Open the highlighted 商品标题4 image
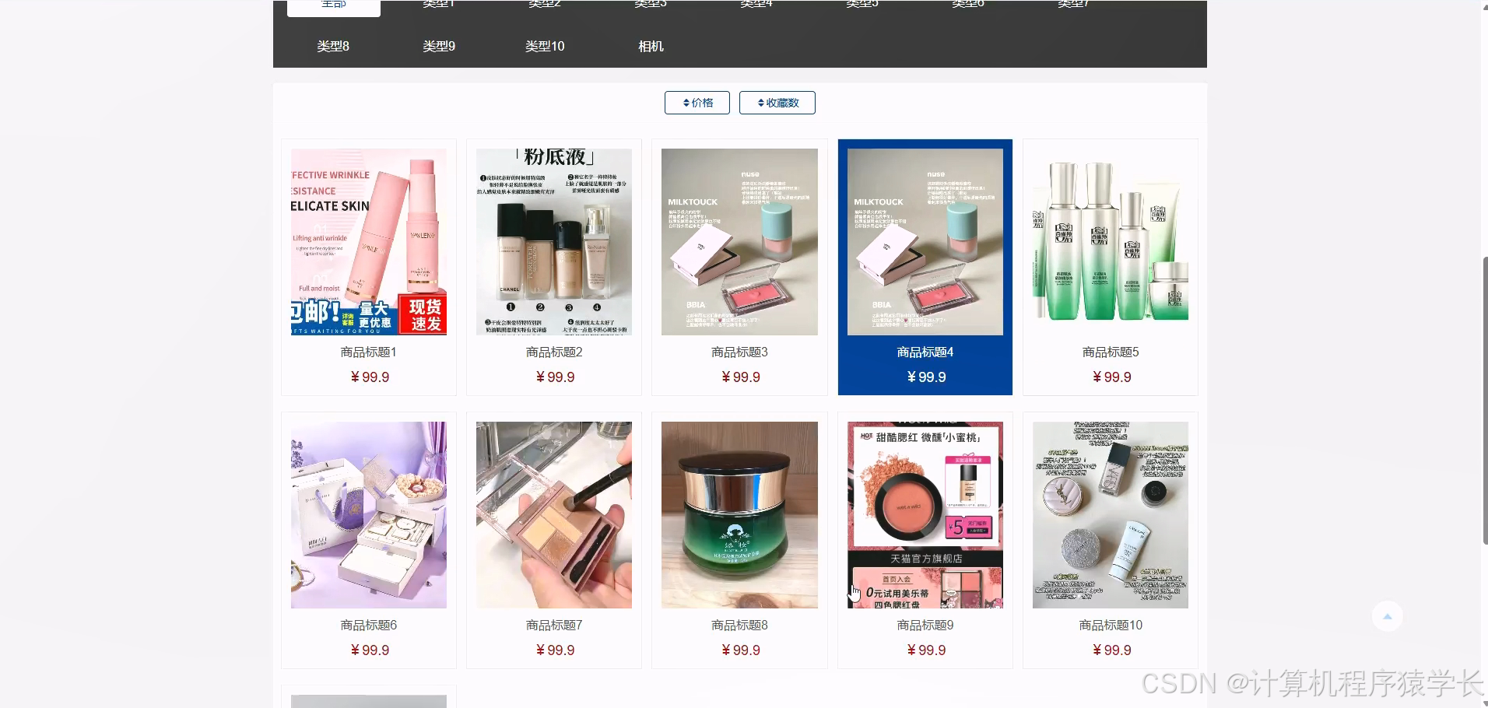 coord(925,242)
